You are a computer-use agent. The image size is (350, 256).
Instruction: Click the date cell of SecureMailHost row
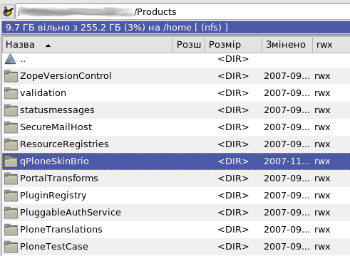click(287, 127)
